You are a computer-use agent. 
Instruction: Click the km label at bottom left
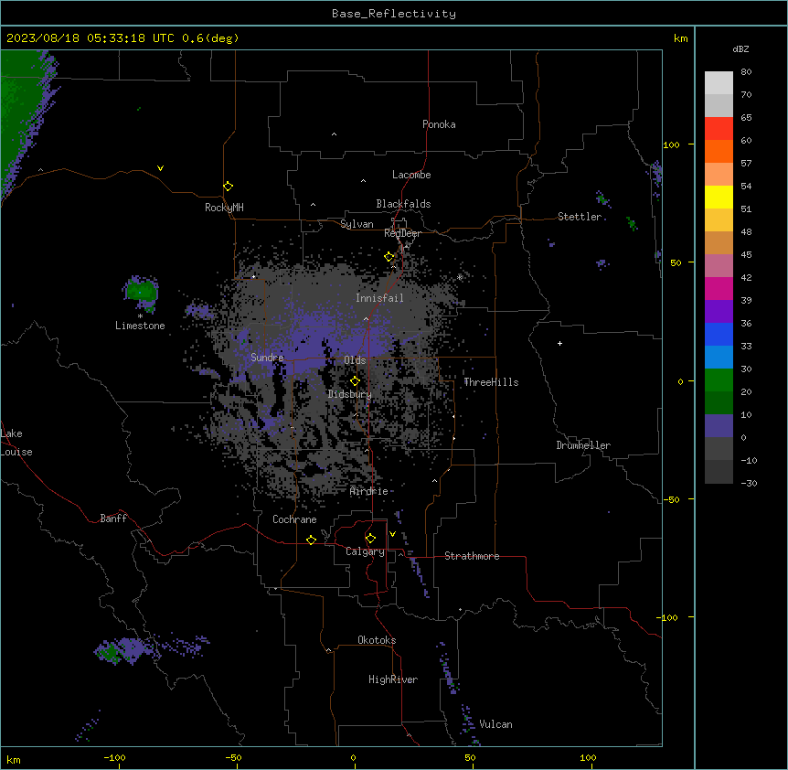click(x=14, y=759)
